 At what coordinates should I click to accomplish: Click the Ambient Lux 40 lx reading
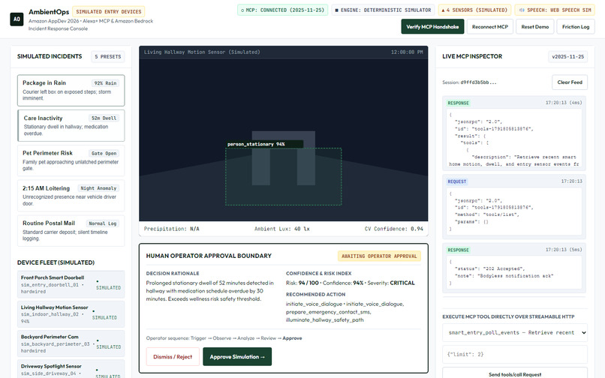tap(282, 229)
